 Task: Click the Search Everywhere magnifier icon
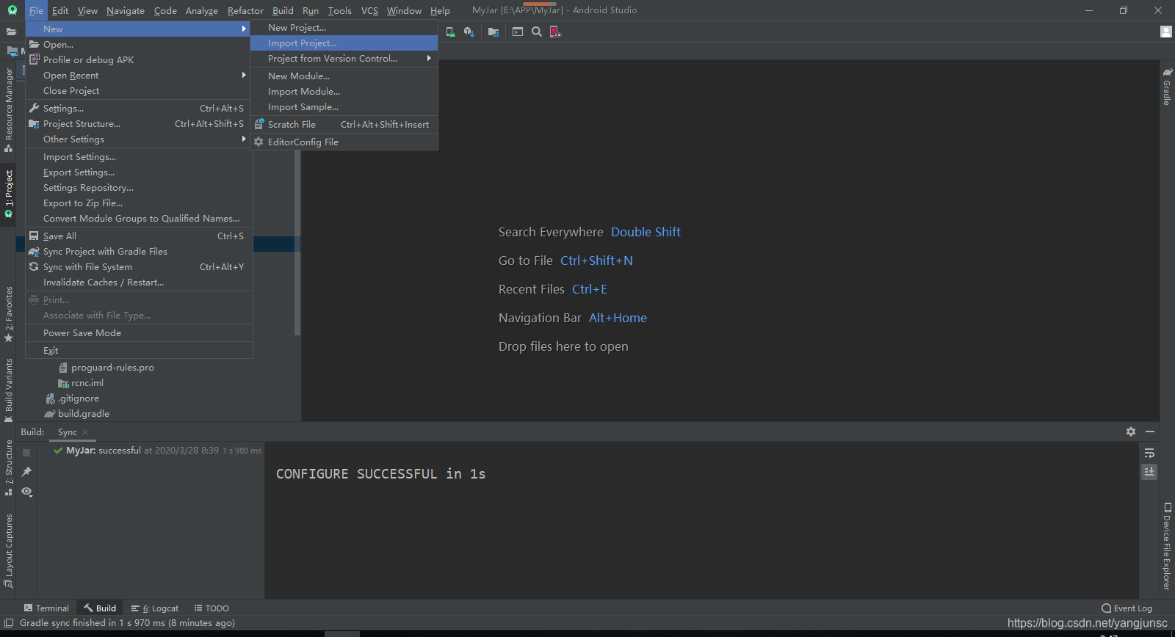pos(537,32)
